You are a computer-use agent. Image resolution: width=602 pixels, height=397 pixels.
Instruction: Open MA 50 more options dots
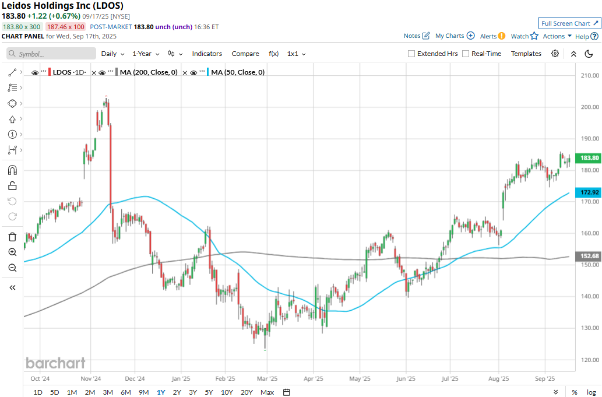click(x=202, y=72)
